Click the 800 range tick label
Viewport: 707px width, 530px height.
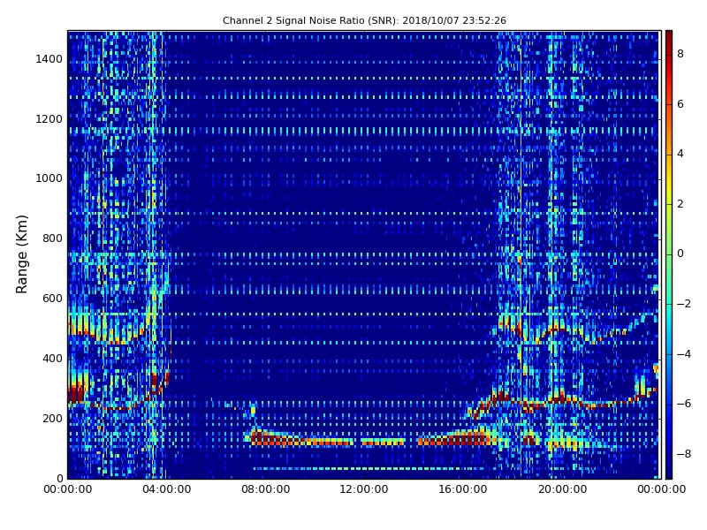coord(52,238)
